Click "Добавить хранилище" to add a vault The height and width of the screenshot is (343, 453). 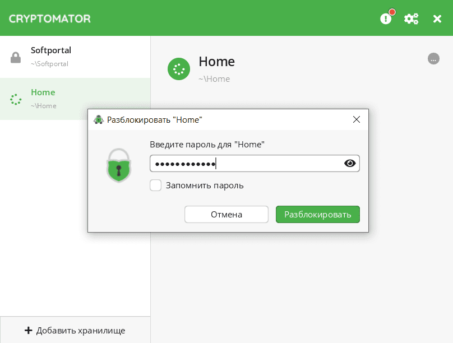(75, 330)
